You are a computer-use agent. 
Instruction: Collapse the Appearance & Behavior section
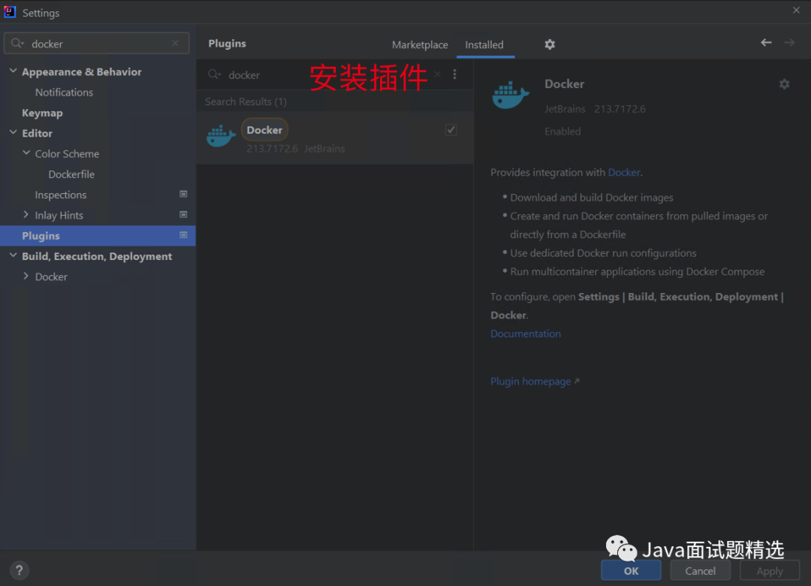pos(13,71)
